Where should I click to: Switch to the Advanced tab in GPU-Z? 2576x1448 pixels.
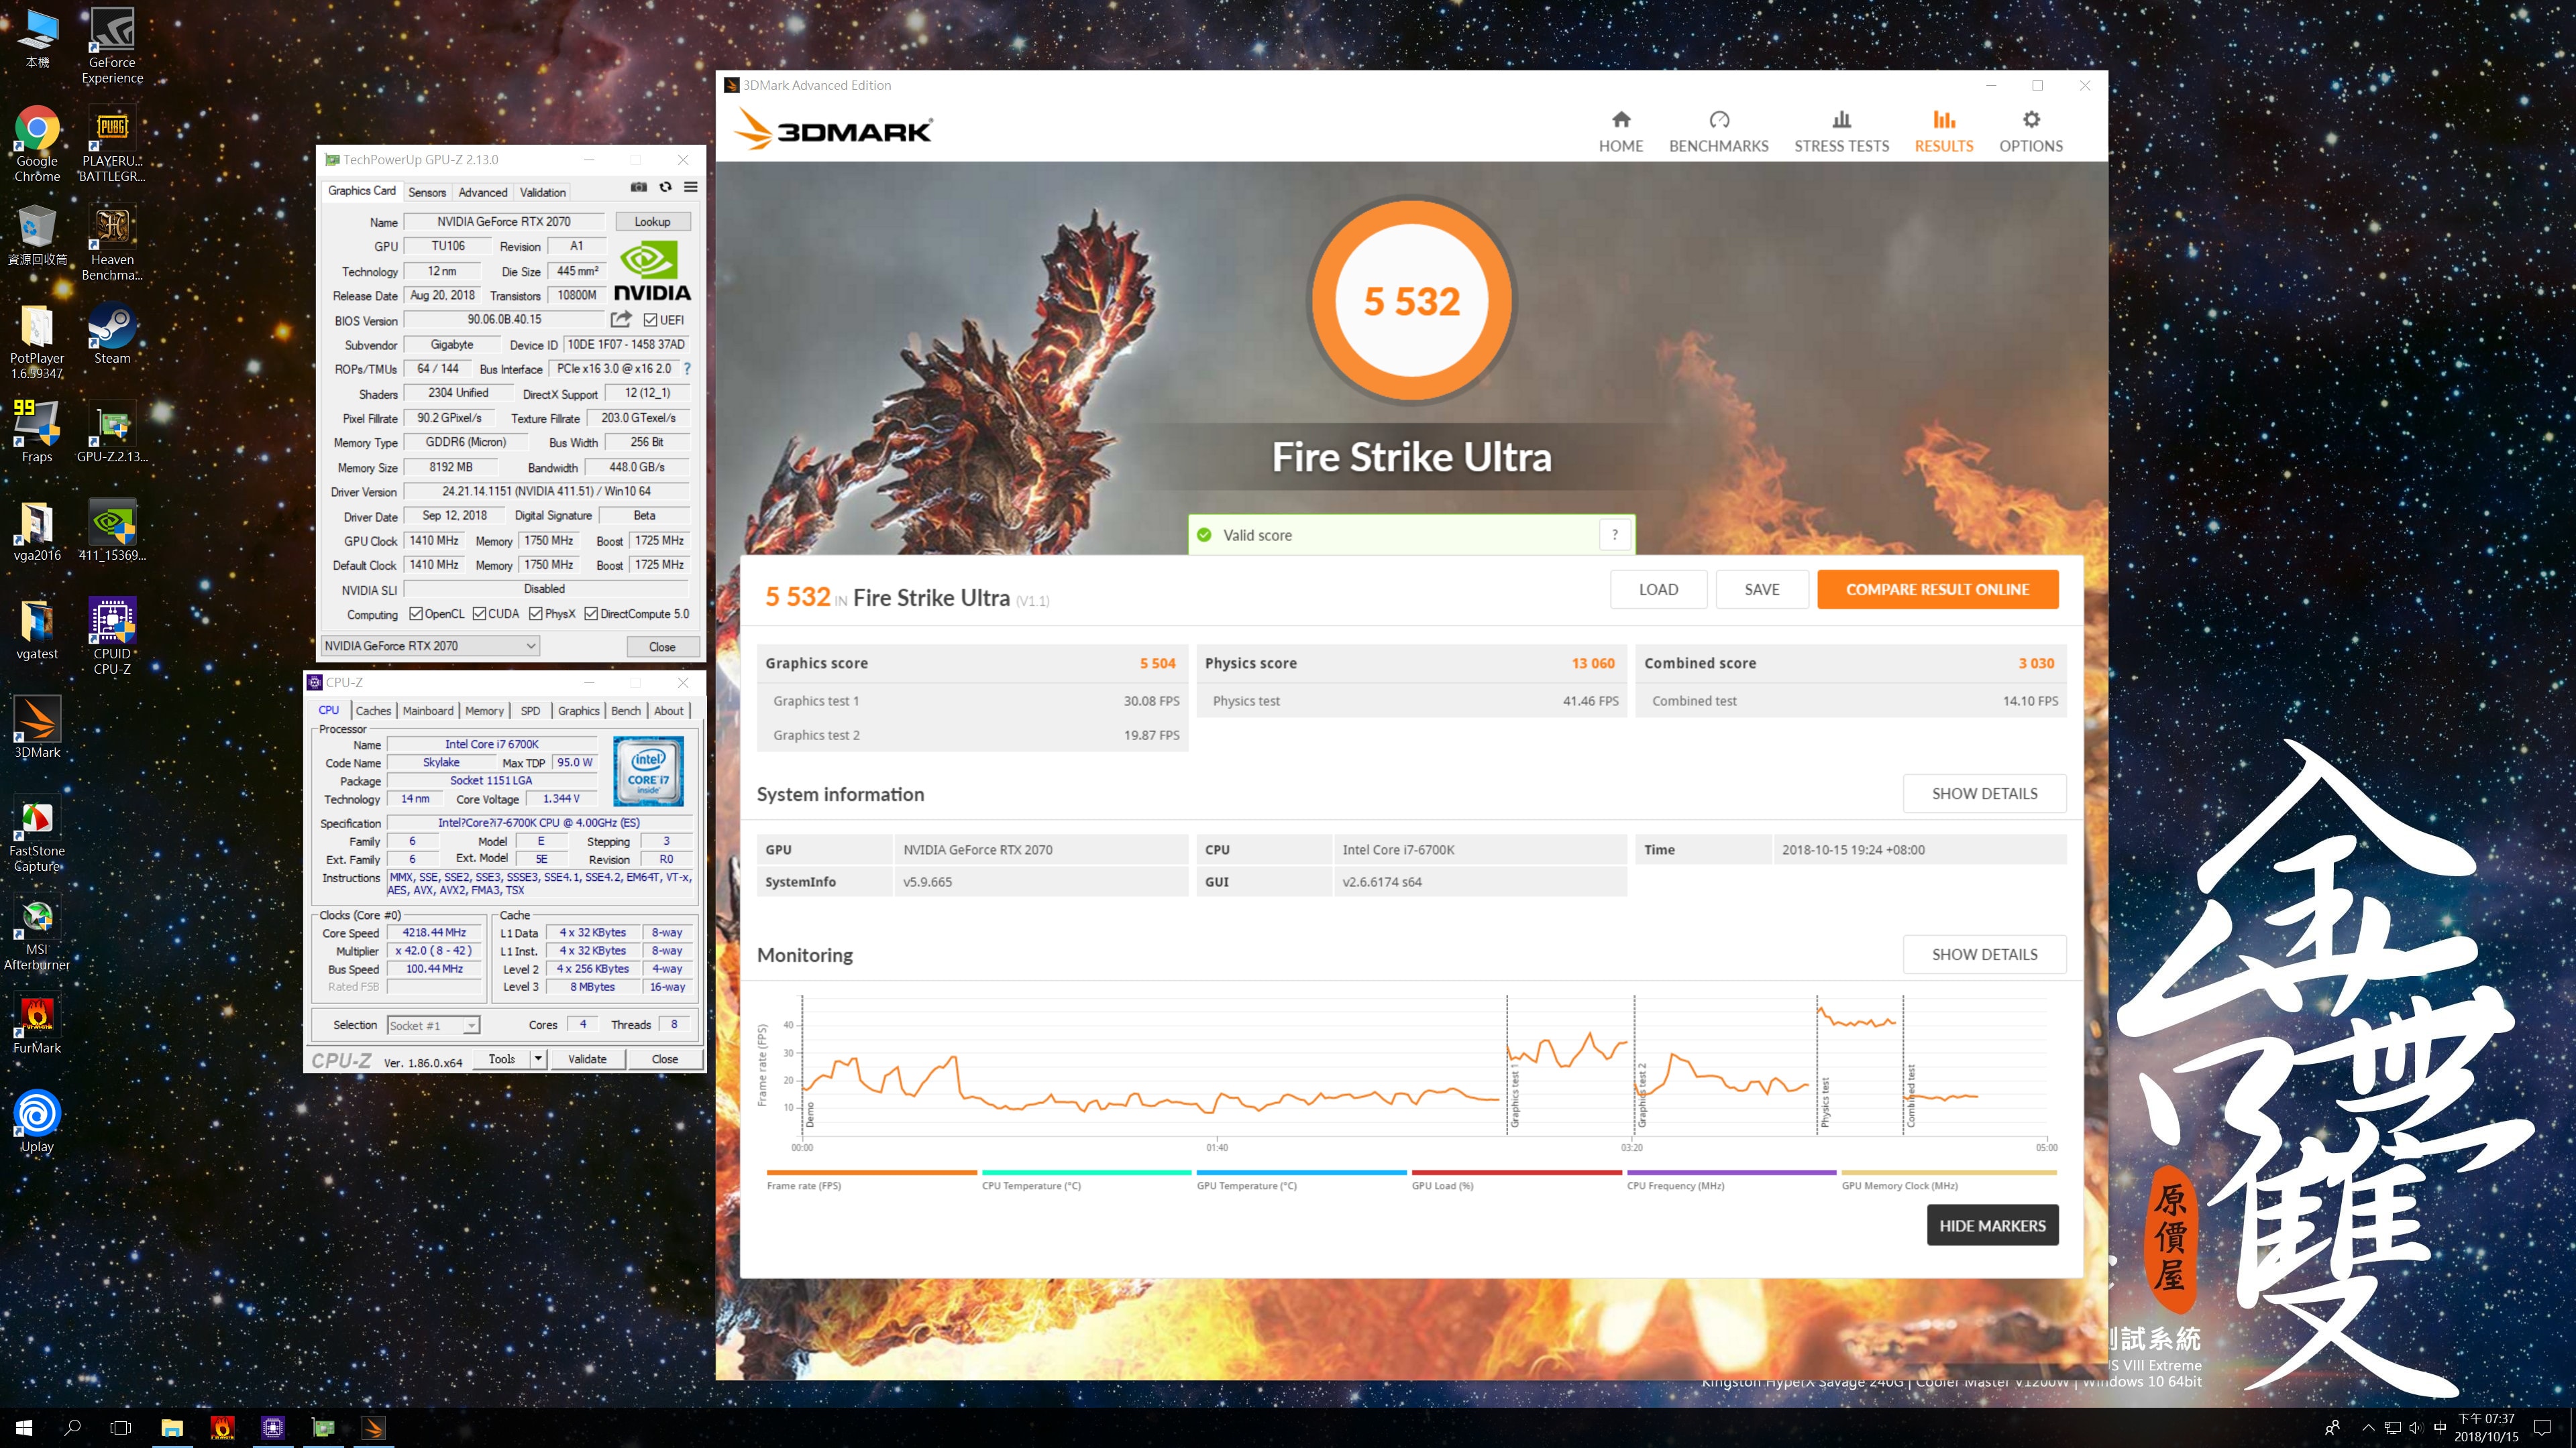(483, 192)
